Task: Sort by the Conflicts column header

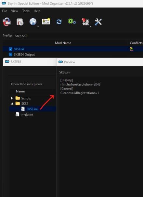Action: click(x=136, y=43)
